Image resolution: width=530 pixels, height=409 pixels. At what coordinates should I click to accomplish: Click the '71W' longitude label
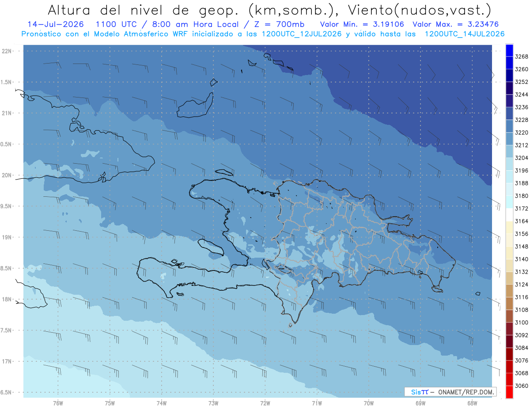pyautogui.click(x=317, y=403)
